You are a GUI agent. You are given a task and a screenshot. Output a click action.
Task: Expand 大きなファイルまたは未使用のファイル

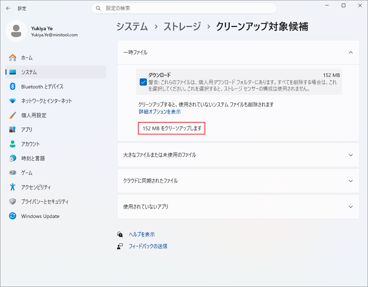[238, 155]
